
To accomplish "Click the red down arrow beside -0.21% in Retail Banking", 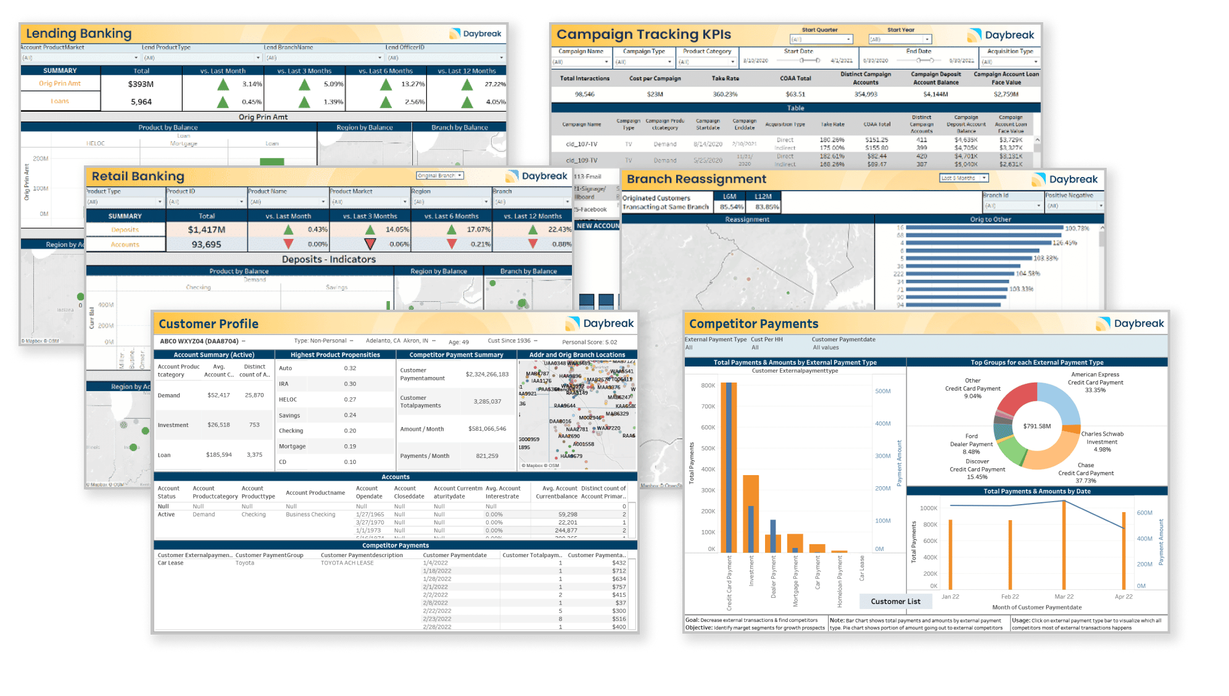I will coord(452,244).
